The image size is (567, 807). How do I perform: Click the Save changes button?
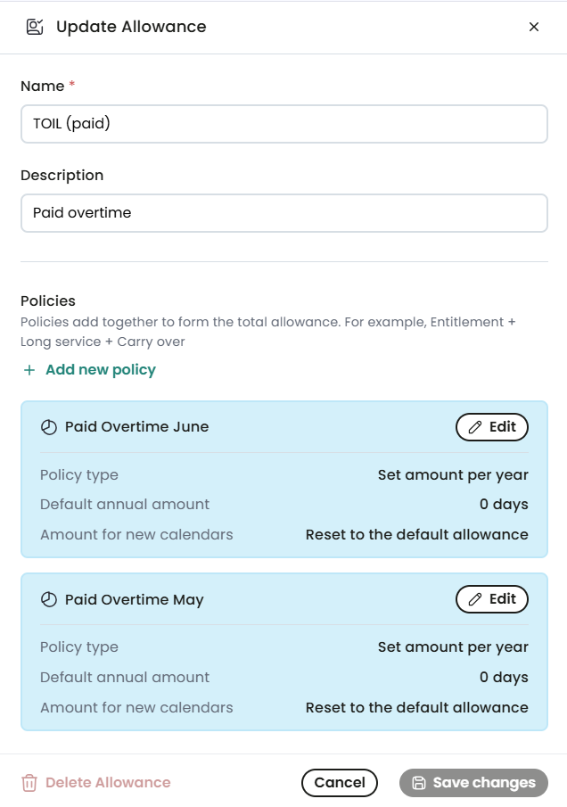[473, 783]
